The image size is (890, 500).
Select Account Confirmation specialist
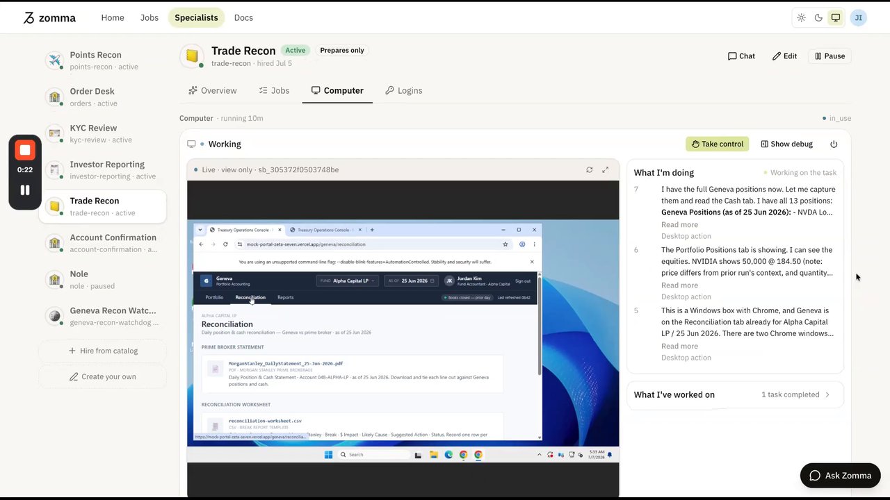point(102,243)
